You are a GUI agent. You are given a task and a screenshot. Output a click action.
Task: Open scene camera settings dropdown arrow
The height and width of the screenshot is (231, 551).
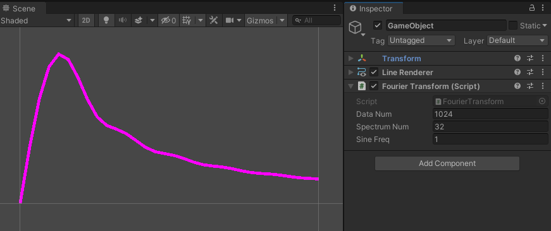[239, 20]
